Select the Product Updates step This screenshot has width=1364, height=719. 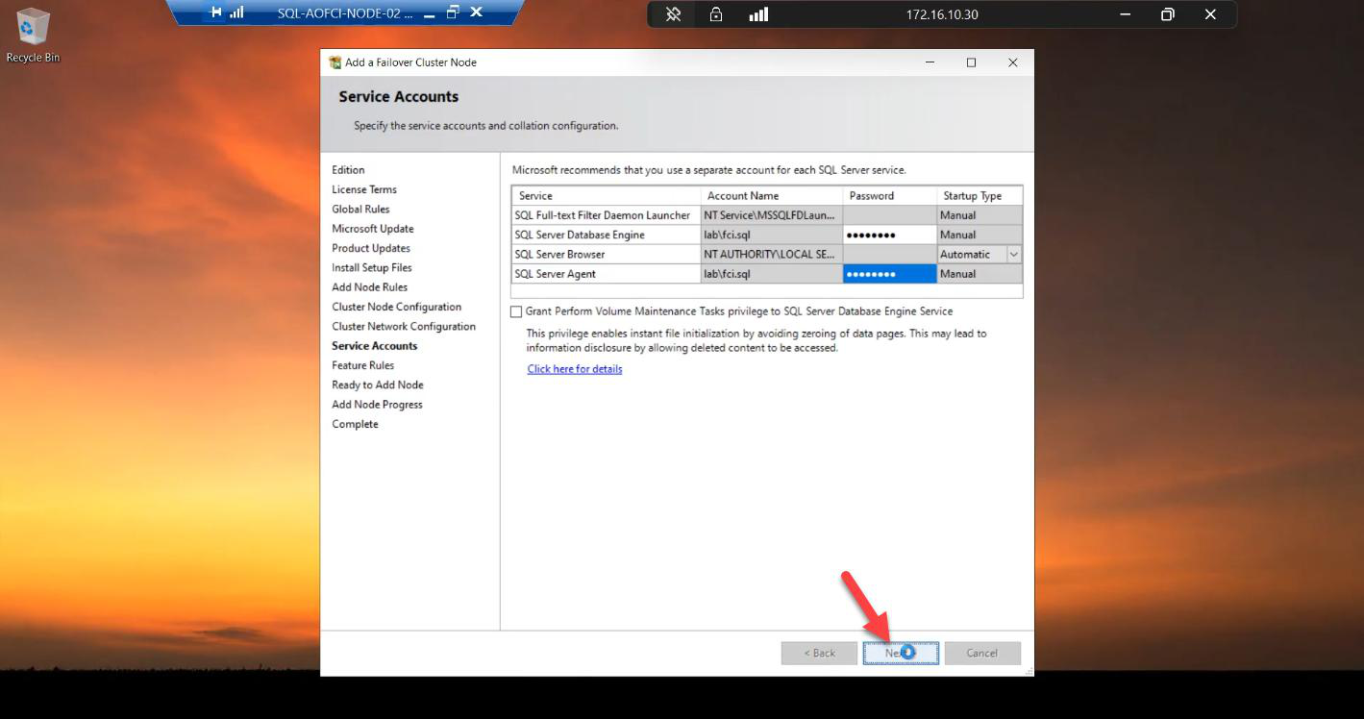pos(371,248)
